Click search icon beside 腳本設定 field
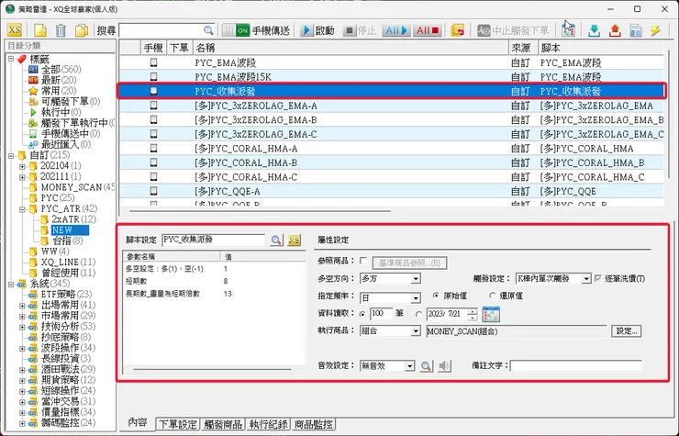 pyautogui.click(x=276, y=240)
